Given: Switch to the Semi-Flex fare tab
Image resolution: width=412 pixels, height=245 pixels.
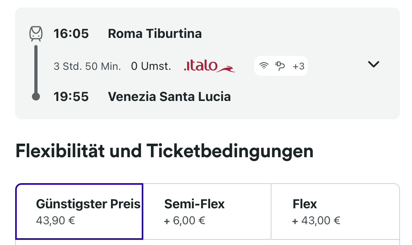Looking at the screenshot, I should [207, 211].
